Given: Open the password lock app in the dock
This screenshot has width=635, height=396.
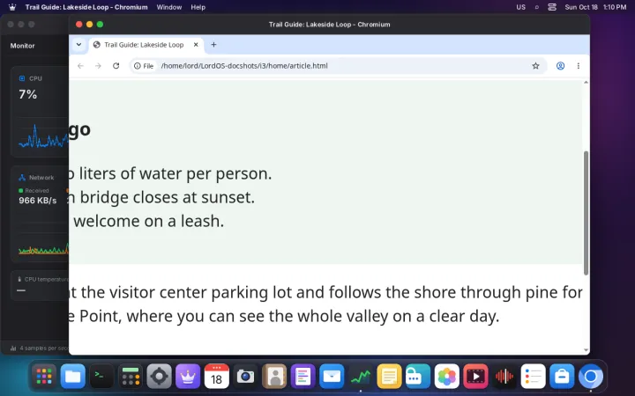Looking at the screenshot, I should coord(418,377).
